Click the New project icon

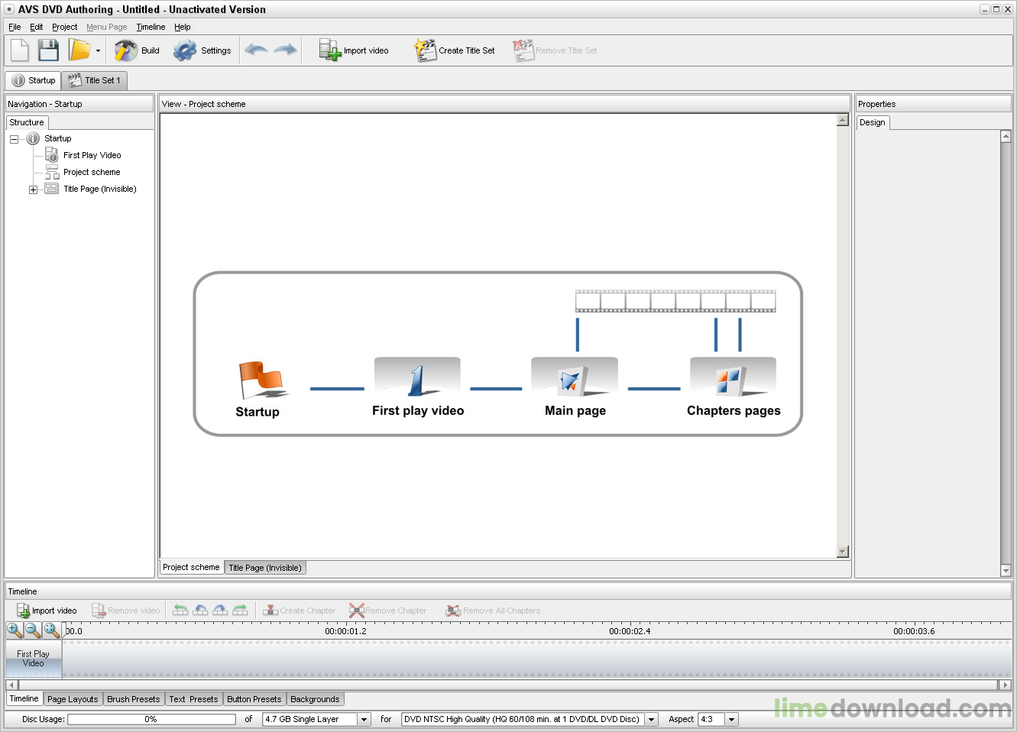click(x=20, y=50)
